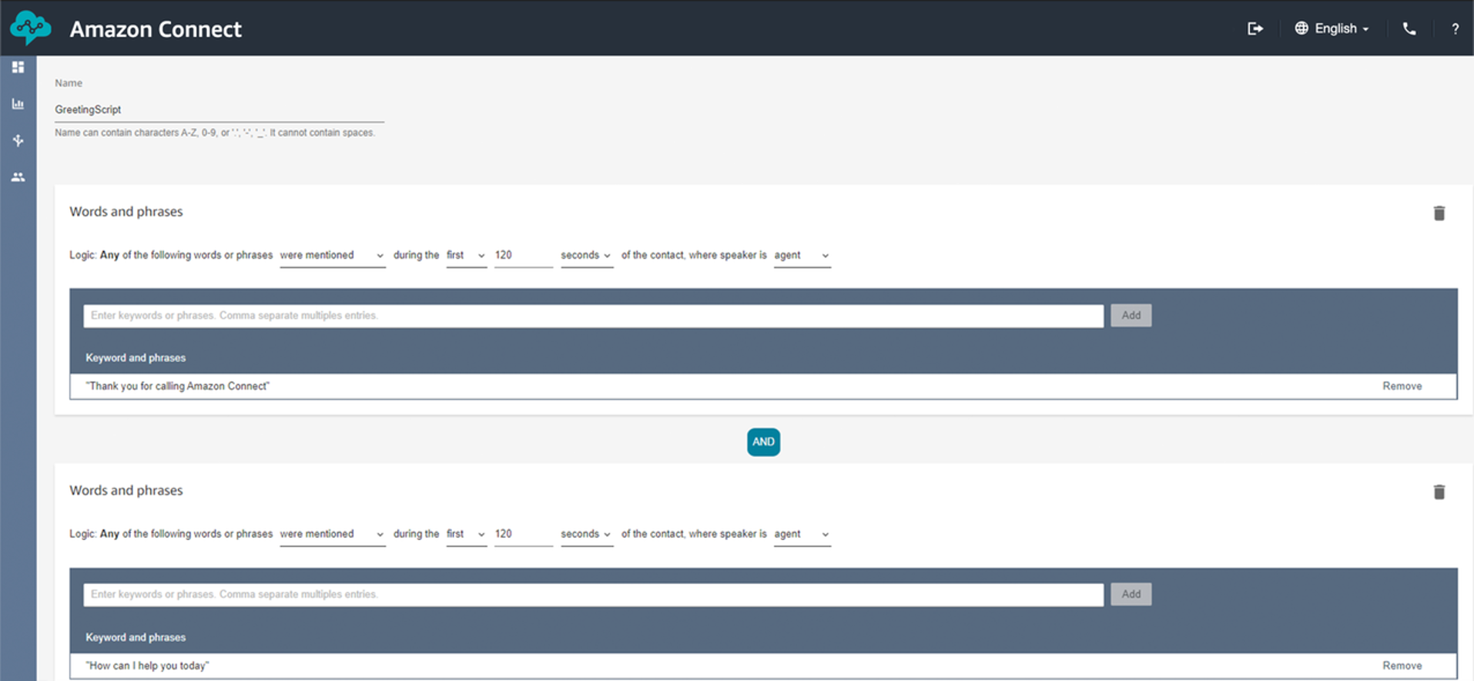Click 'Keyword and phrases' header in second condition
The image size is (1474, 681).
136,638
